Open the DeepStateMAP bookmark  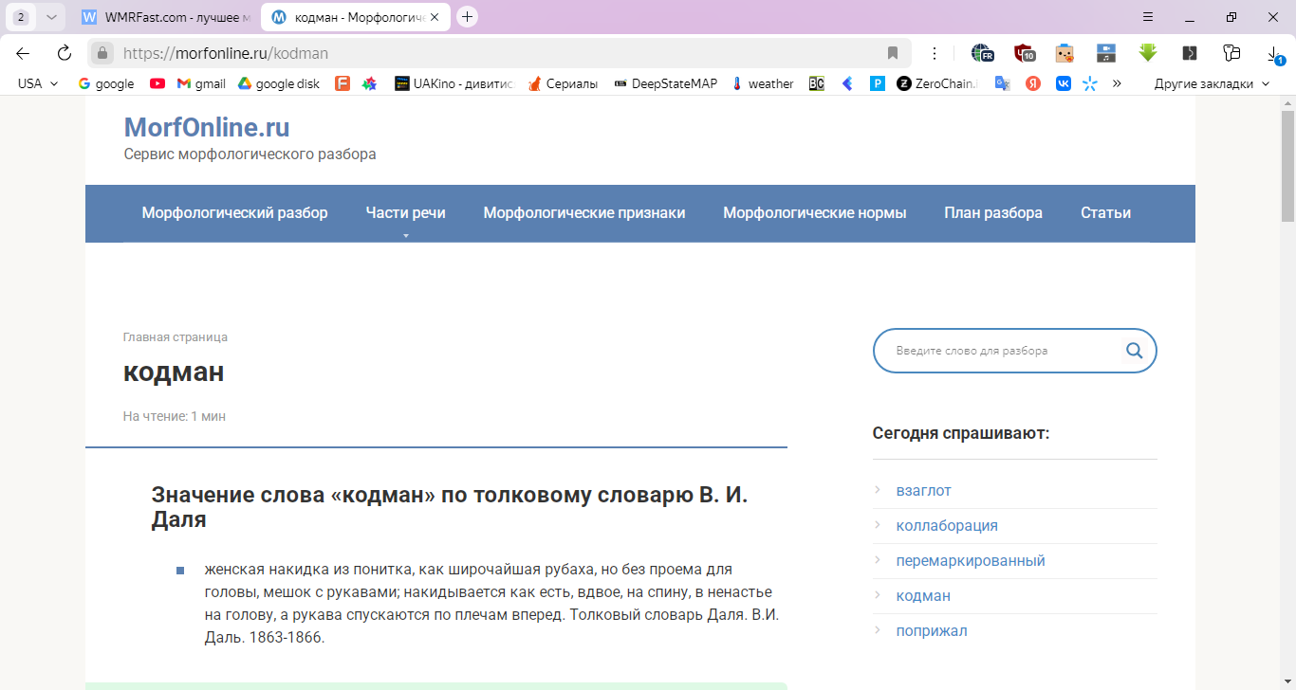click(665, 83)
